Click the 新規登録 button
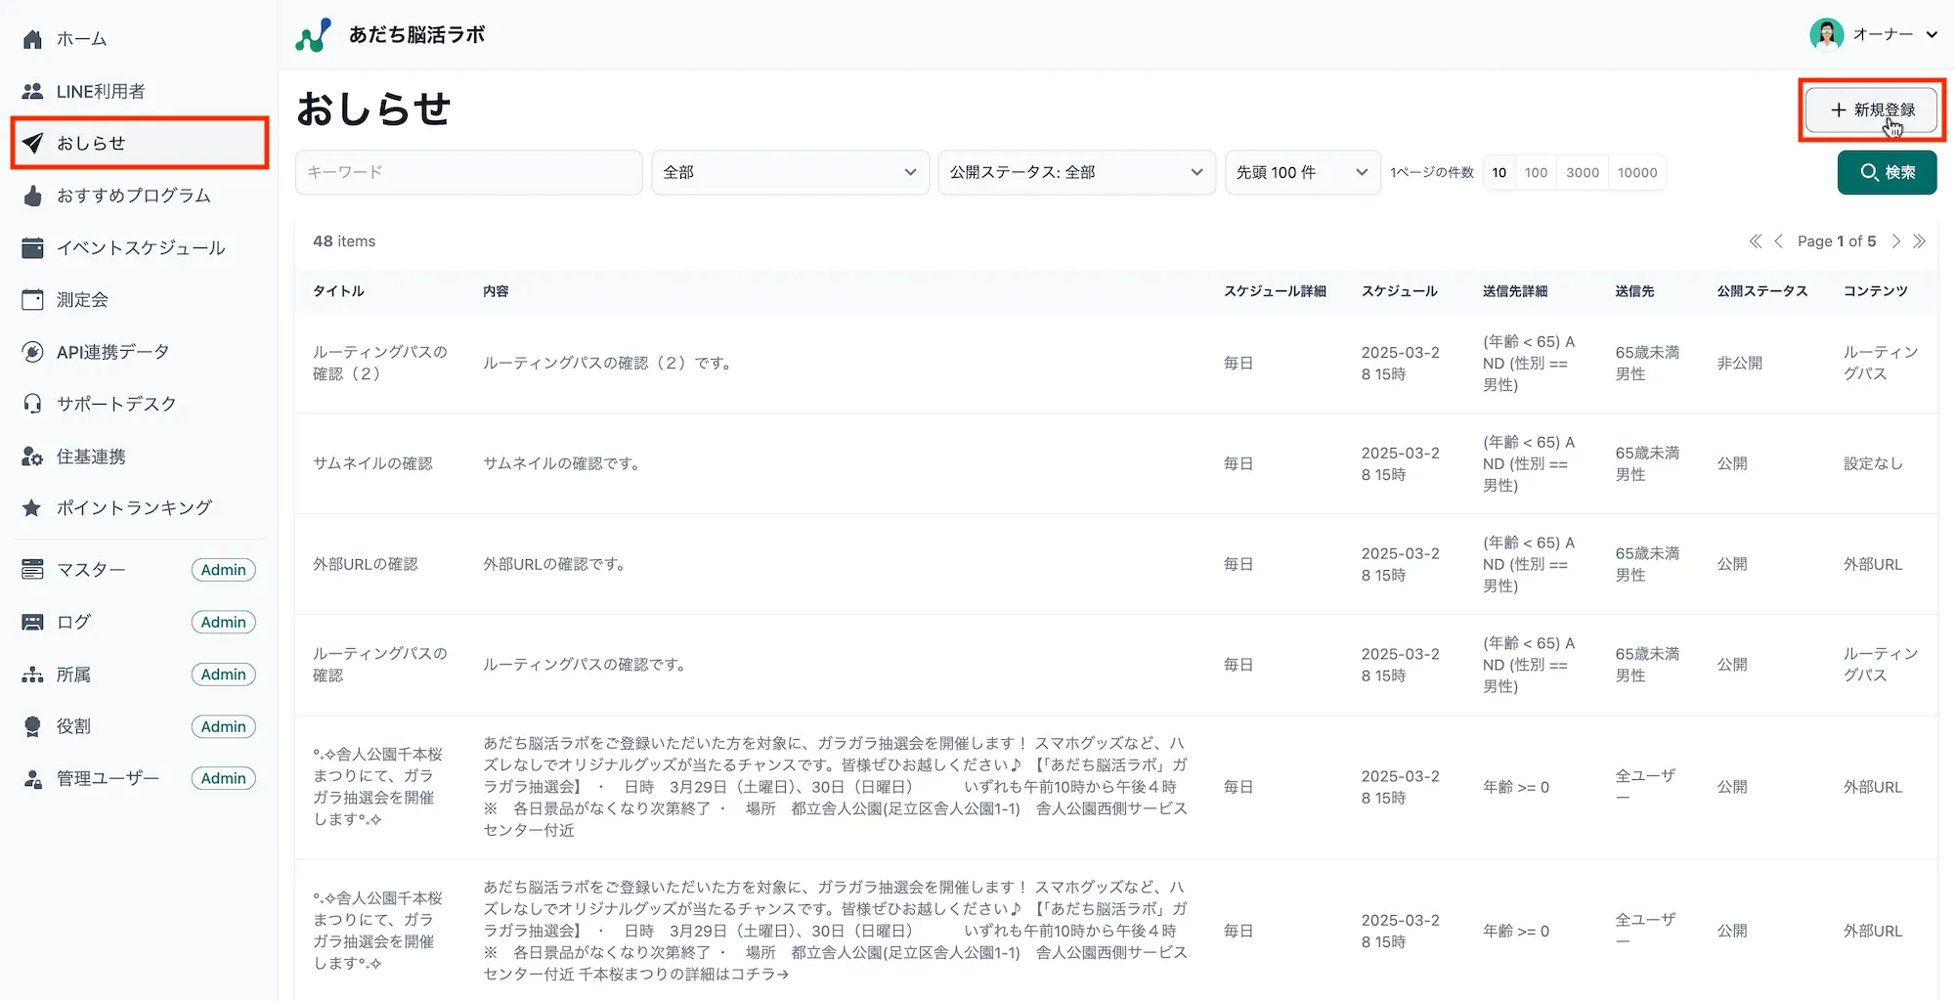This screenshot has width=1955, height=1001. click(1871, 110)
